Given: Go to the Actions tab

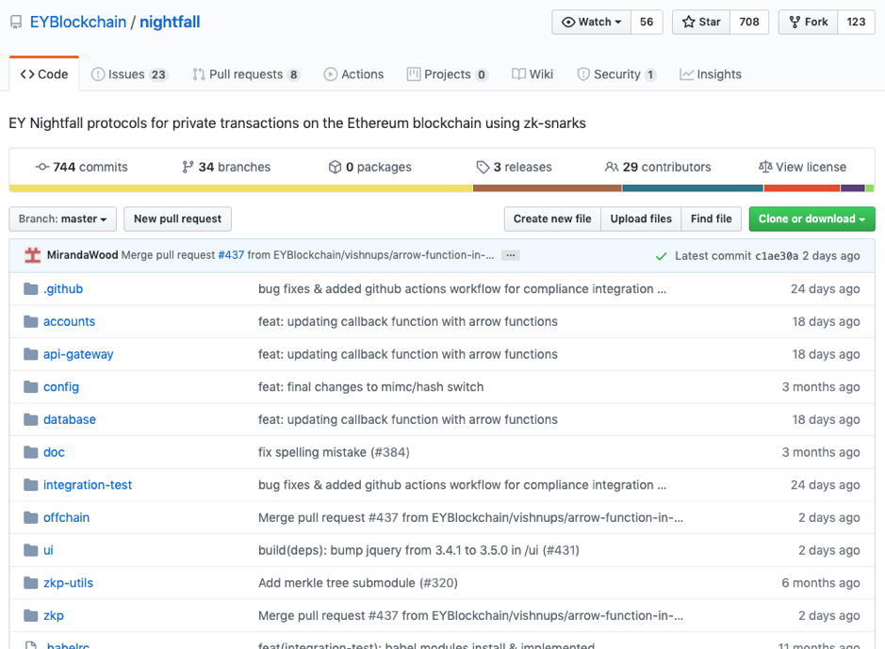Looking at the screenshot, I should coord(353,74).
